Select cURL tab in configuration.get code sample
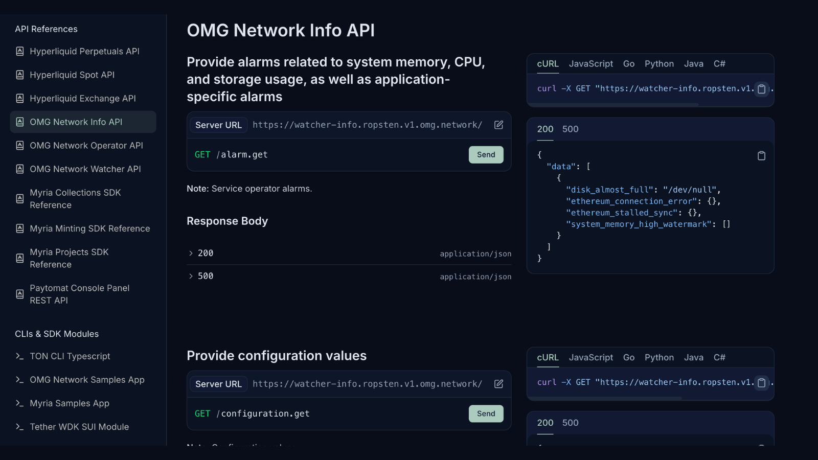Image resolution: width=818 pixels, height=460 pixels. [x=548, y=358]
